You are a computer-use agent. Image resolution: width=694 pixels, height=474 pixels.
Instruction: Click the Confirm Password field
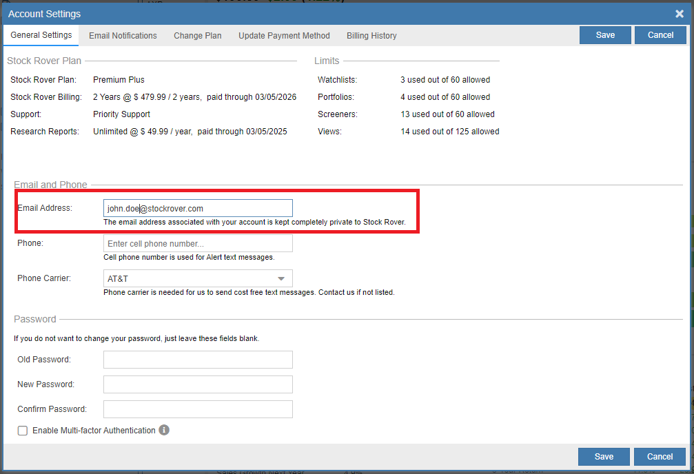click(197, 409)
